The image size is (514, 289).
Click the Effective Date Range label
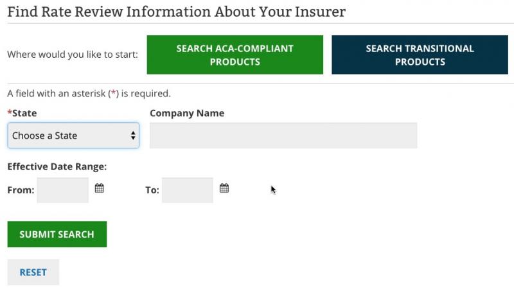pyautogui.click(x=57, y=166)
